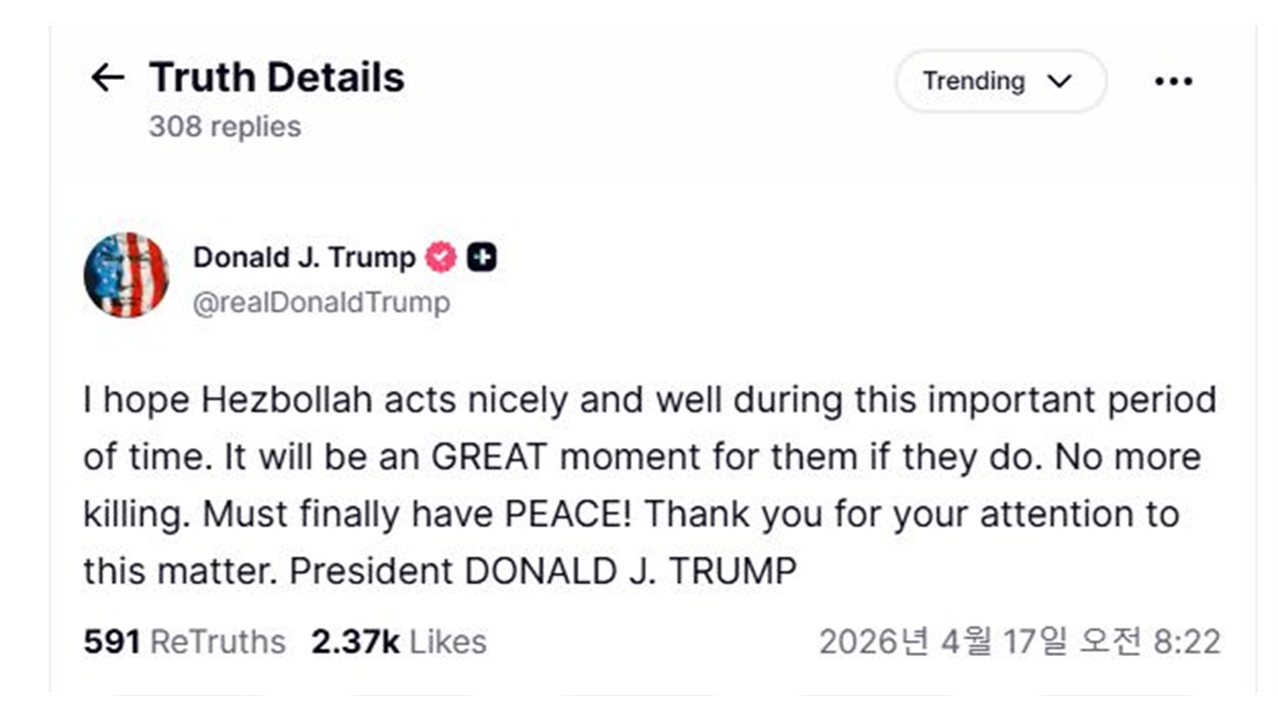Click the post timestamp ending in 8:22
1278x719 pixels.
click(x=1019, y=642)
